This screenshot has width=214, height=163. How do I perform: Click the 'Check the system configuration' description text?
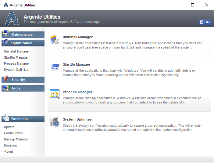coord(132,128)
